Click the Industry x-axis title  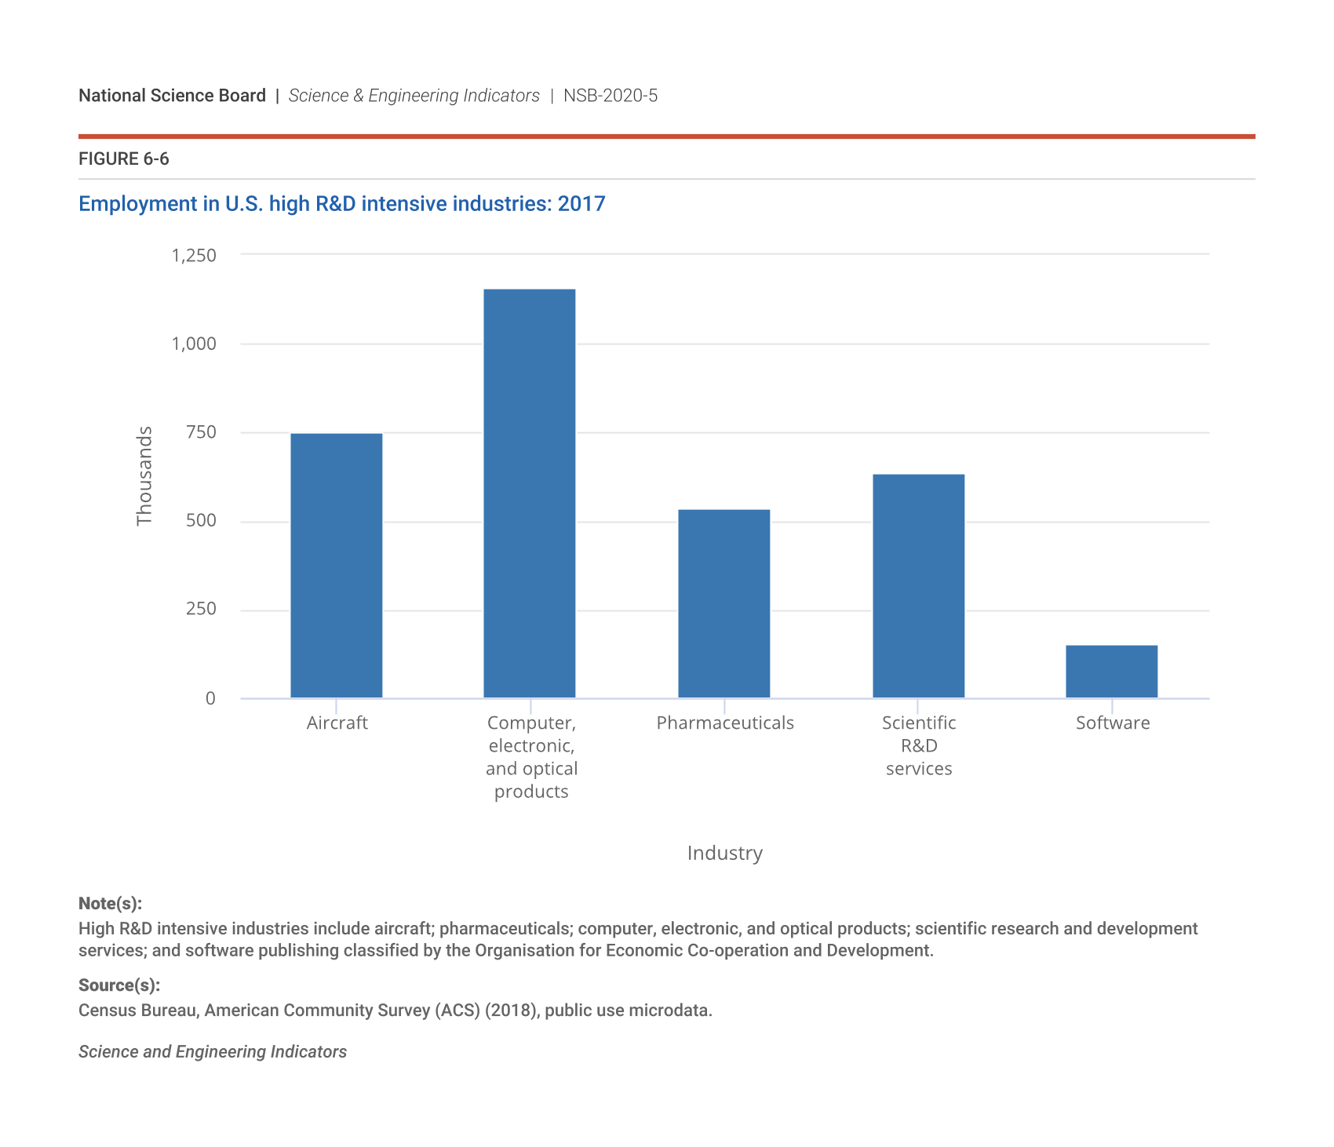coord(724,853)
